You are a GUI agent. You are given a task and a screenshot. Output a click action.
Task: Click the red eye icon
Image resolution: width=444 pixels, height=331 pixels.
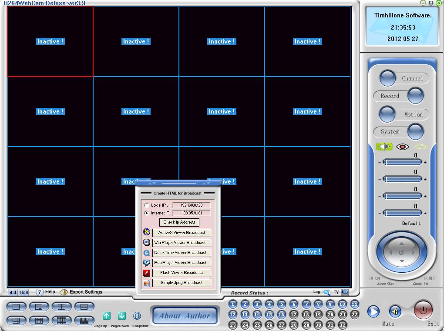click(x=403, y=147)
